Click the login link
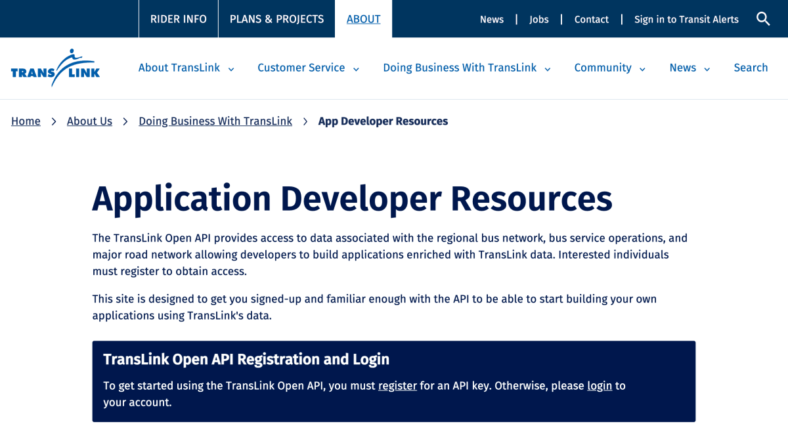The width and height of the screenshot is (788, 443). pyautogui.click(x=600, y=386)
